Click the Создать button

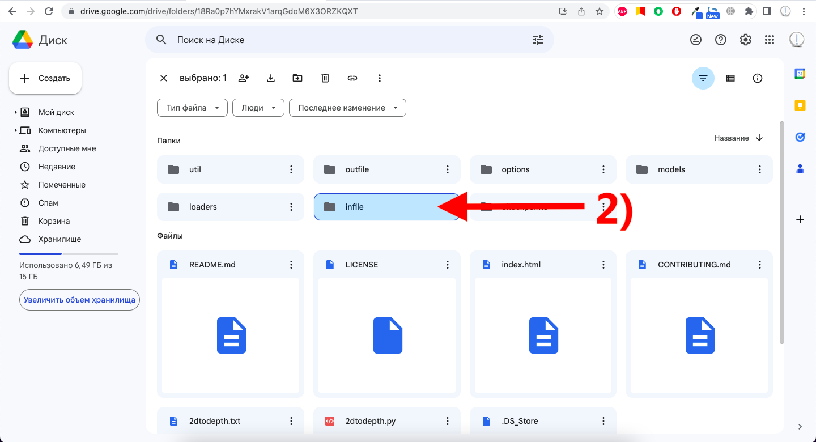coord(45,78)
